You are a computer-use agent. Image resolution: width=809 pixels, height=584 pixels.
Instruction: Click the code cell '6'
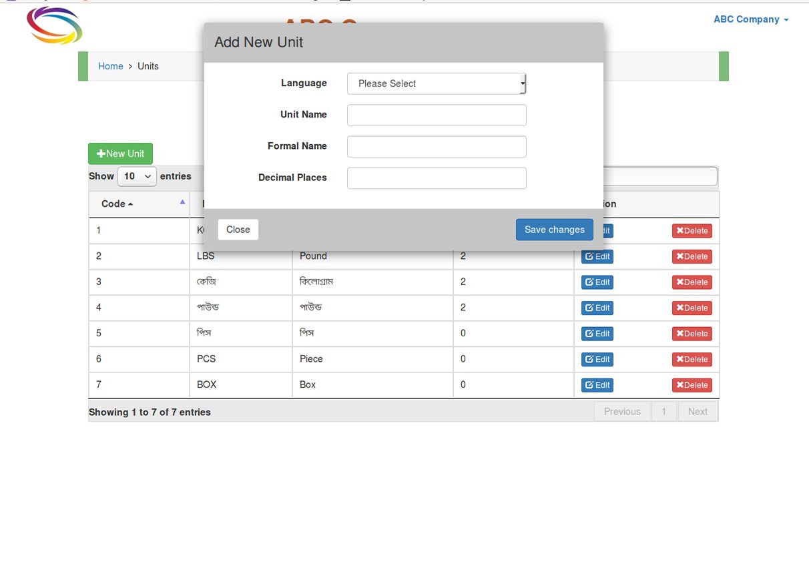point(139,359)
